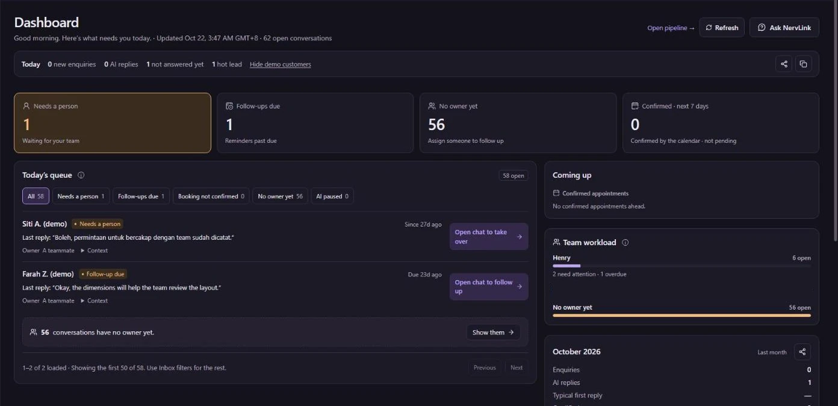Expand Context for Siti A. conversation

(95, 251)
